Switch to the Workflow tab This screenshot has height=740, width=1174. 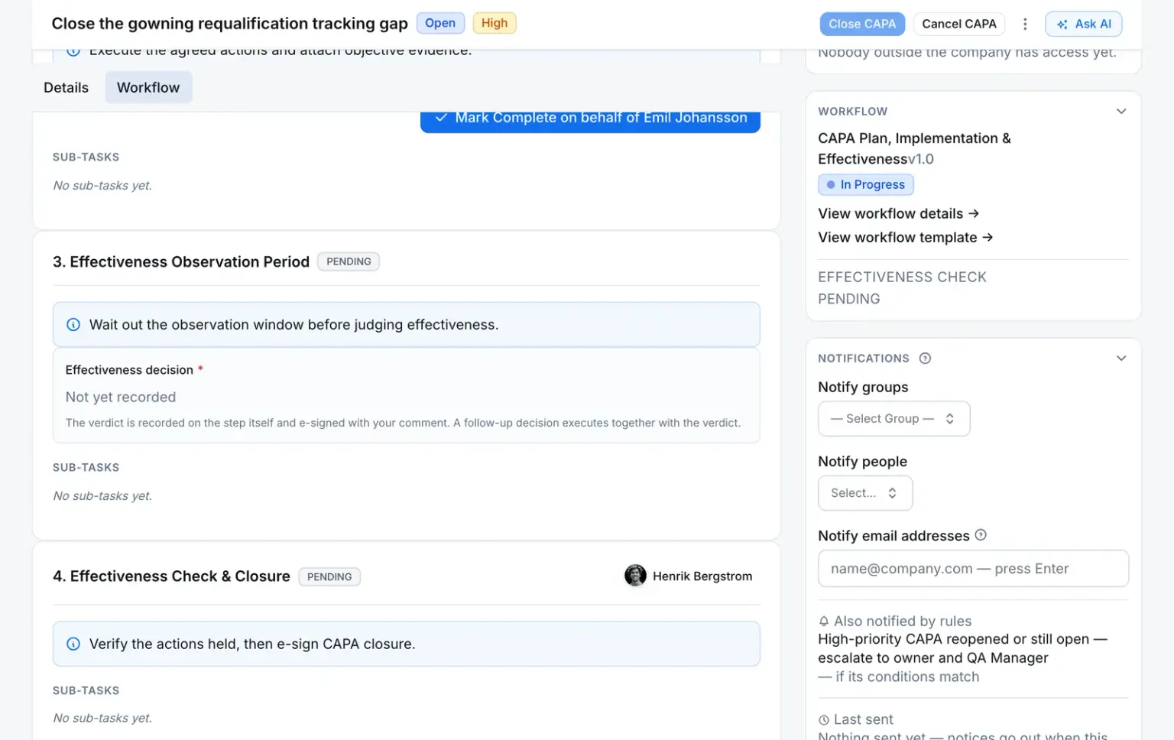pyautogui.click(x=148, y=88)
